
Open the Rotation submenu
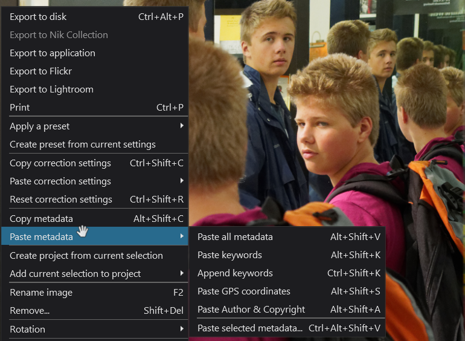pos(95,329)
